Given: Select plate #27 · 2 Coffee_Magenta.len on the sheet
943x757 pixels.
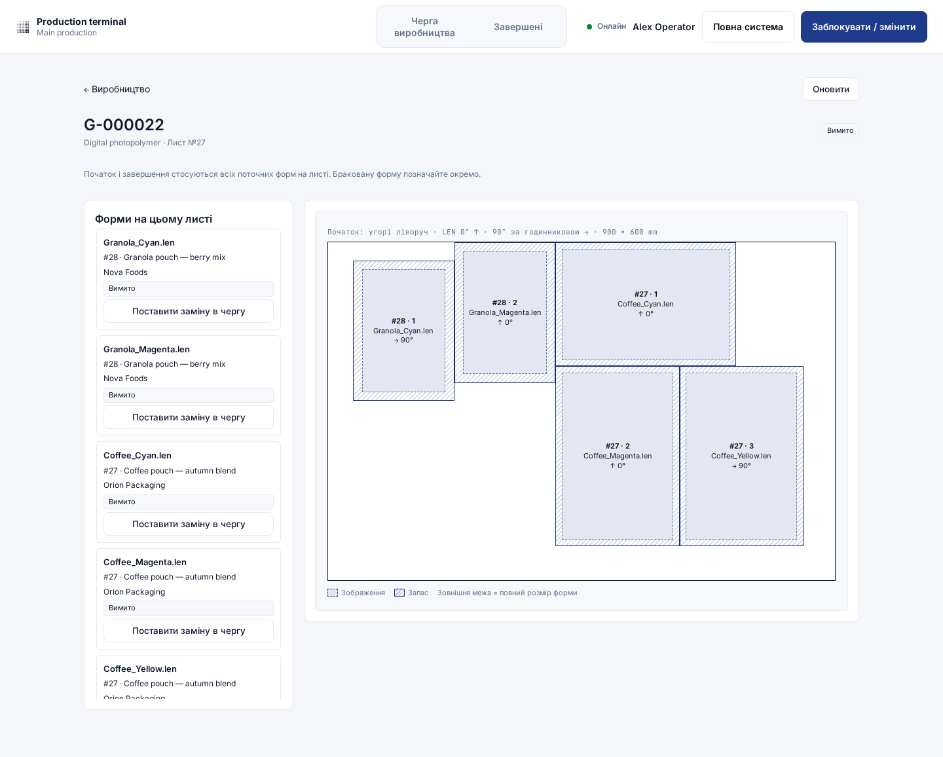Looking at the screenshot, I should click(x=618, y=456).
